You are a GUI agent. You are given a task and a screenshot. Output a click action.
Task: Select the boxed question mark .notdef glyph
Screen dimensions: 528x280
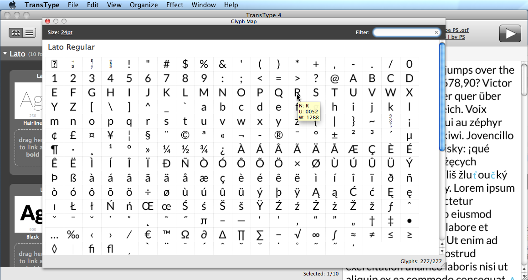click(x=55, y=64)
